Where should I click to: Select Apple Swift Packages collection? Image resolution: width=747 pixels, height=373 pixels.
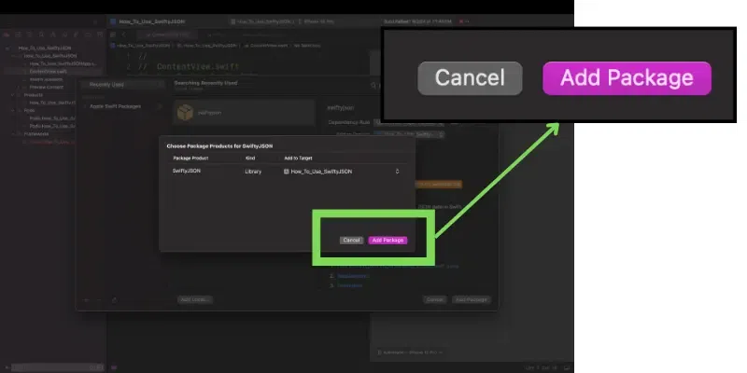(x=115, y=106)
